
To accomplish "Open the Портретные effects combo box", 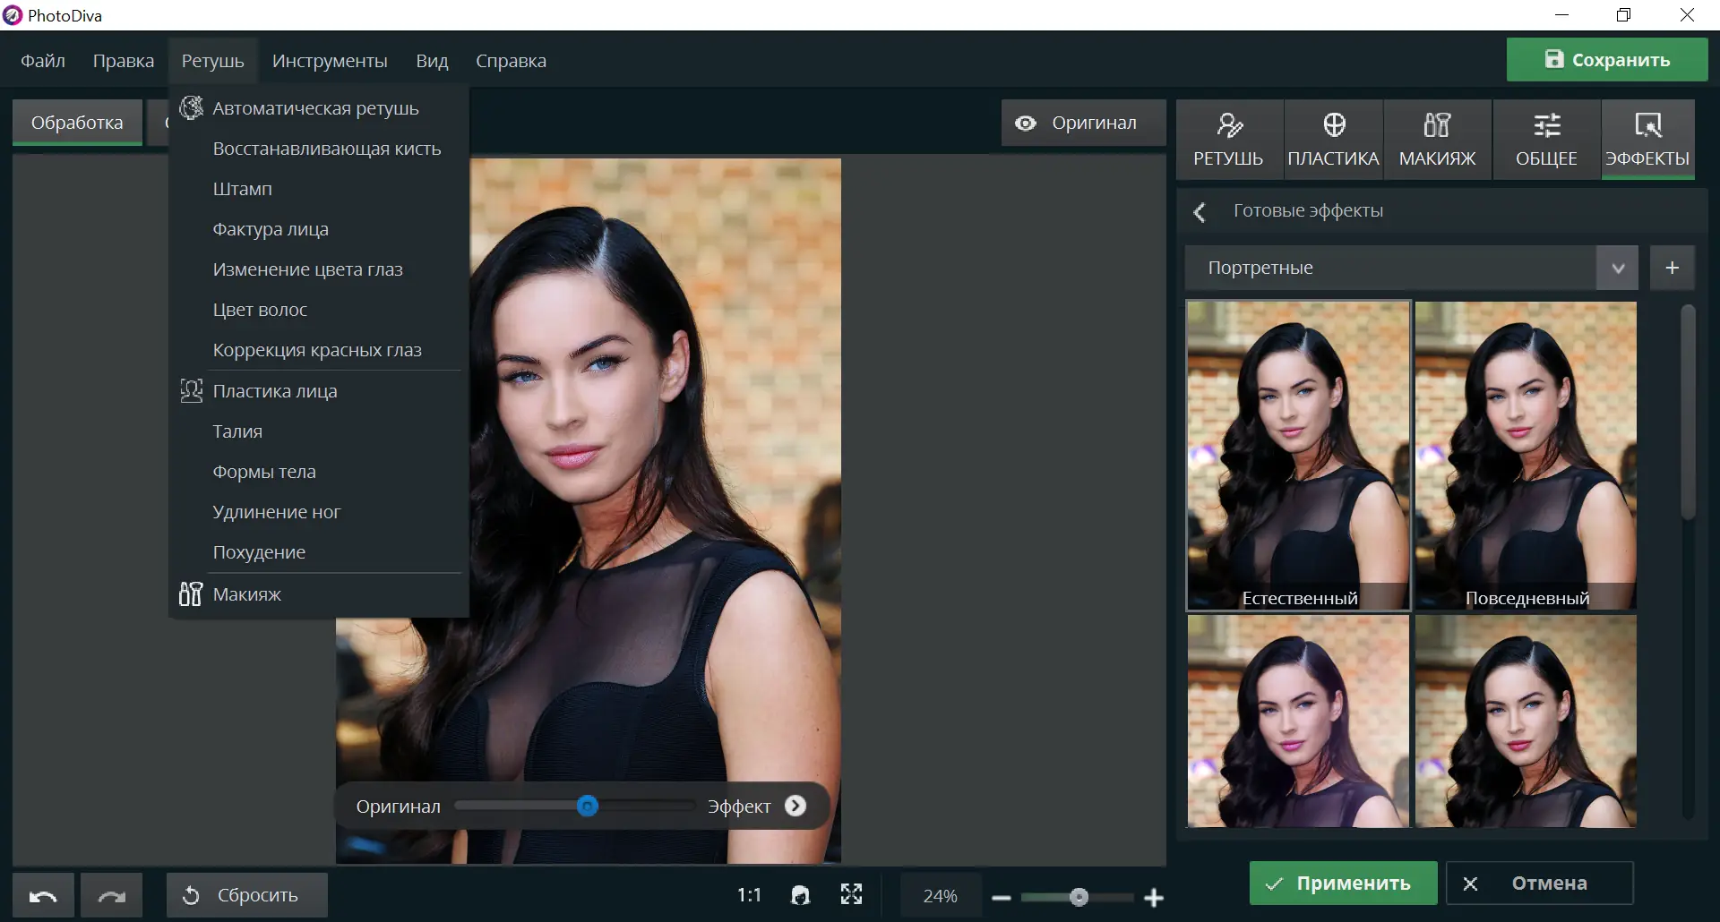I will [1411, 268].
